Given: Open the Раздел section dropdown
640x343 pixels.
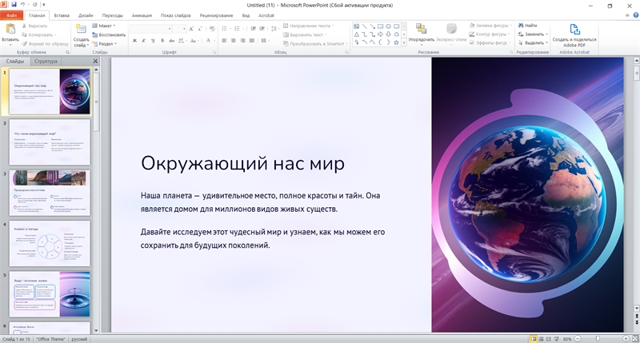Looking at the screenshot, I should coord(105,44).
